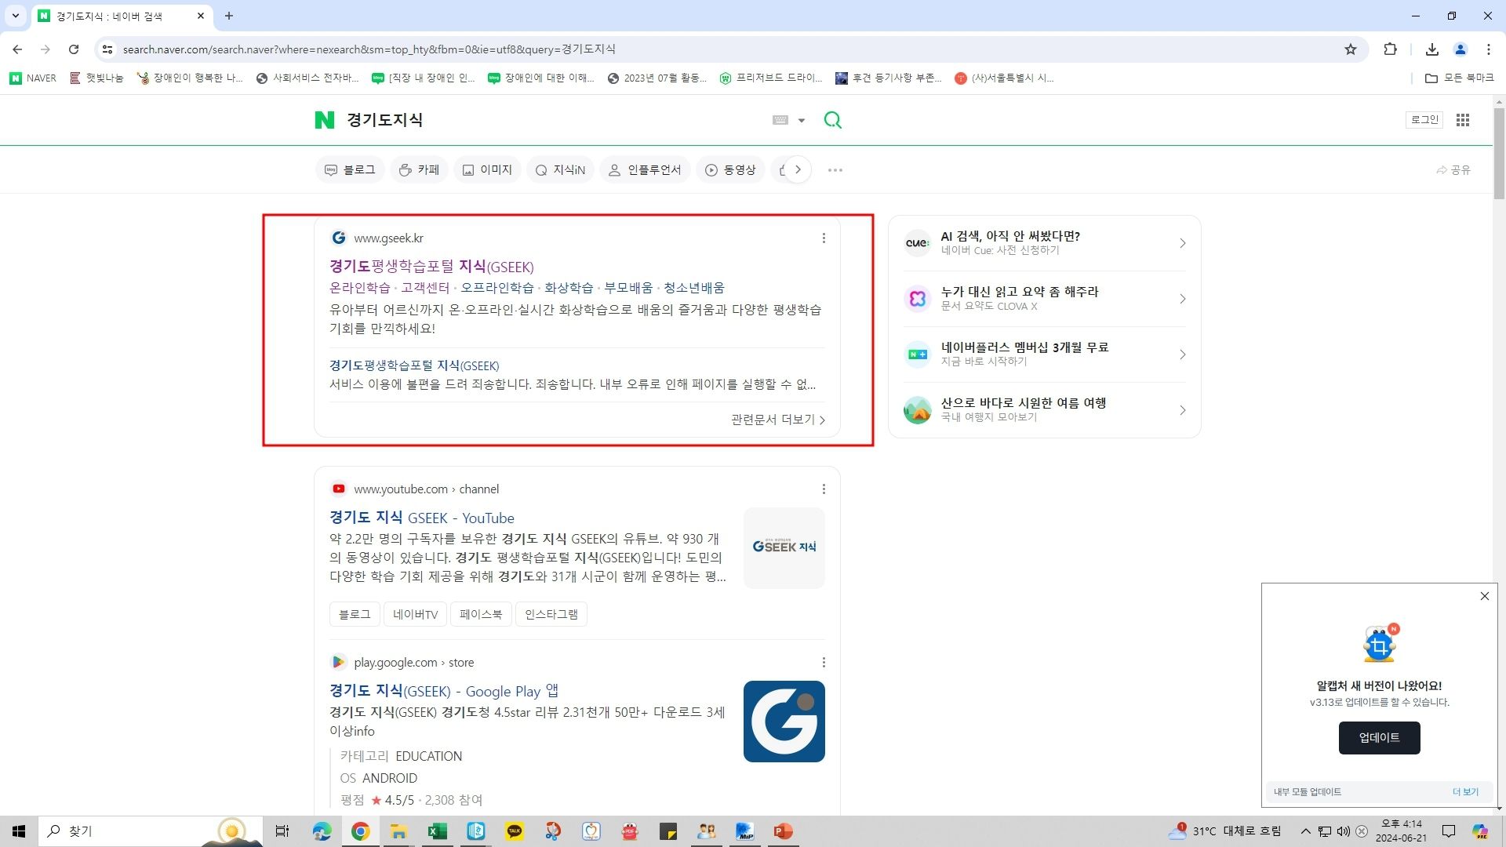1506x847 pixels.
Task: Open Chrome extensions puzzle icon
Action: [x=1390, y=49]
